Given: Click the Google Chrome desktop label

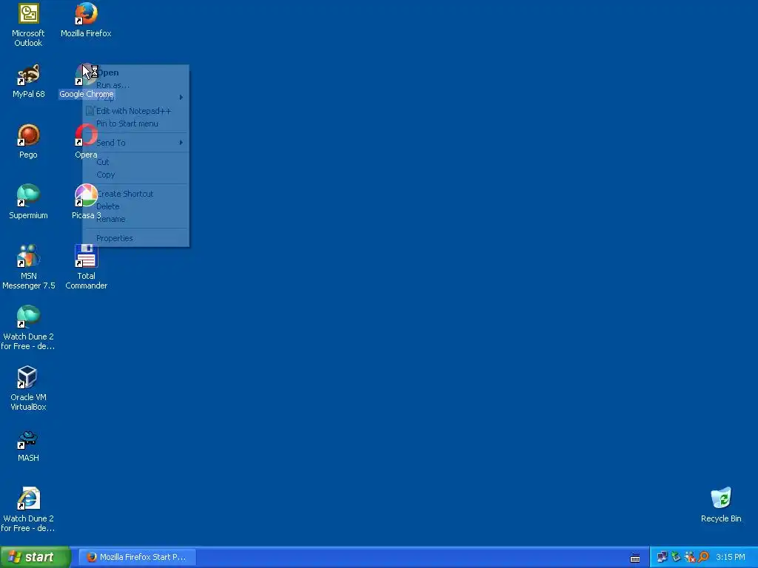Looking at the screenshot, I should click(x=87, y=94).
